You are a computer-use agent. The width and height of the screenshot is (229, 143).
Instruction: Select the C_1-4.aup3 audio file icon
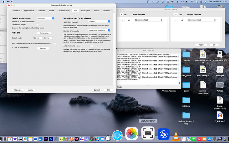(x=219, y=115)
